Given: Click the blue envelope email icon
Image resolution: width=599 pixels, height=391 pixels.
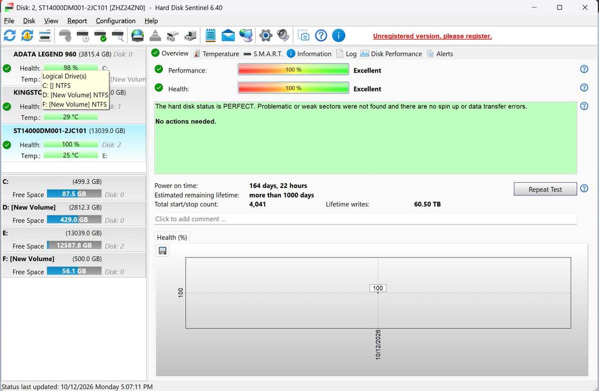Looking at the screenshot, I should click(x=228, y=35).
